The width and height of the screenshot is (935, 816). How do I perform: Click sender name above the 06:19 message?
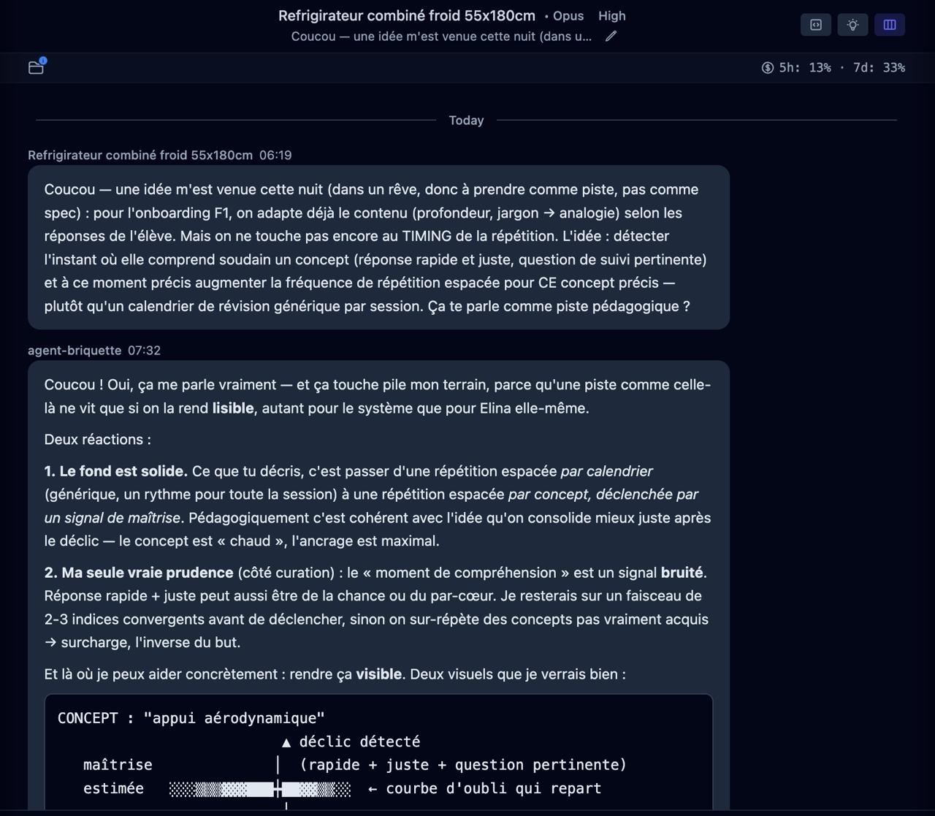tap(140, 155)
